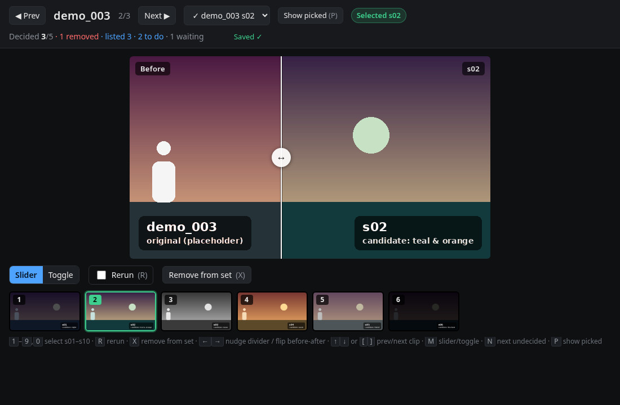
Task: Select candidate thumbnail 2 teal and orange
Action: point(121,311)
